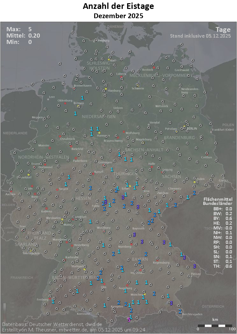Select the yellow Berlin city dot
The width and height of the screenshot is (237, 334).
pos(184,127)
